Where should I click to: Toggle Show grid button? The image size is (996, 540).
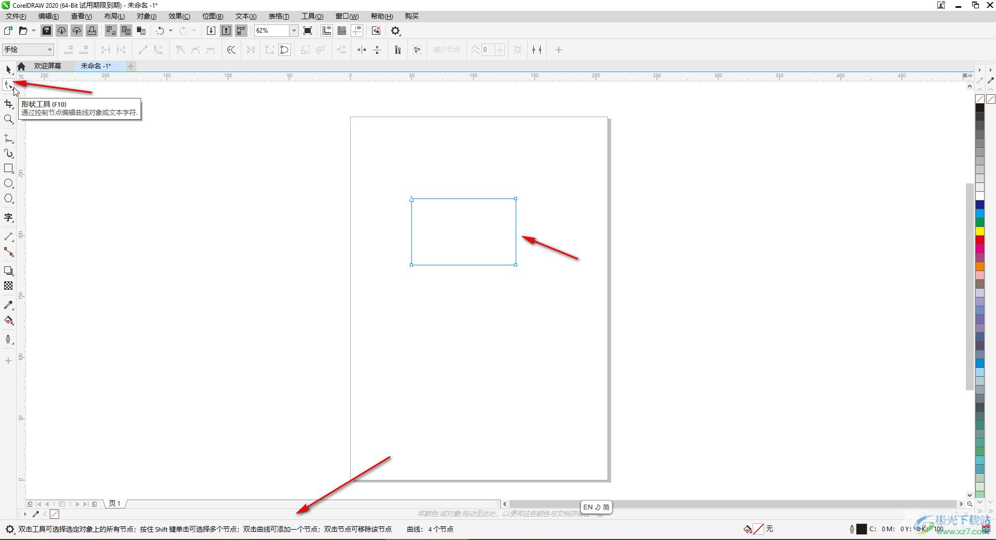click(342, 31)
